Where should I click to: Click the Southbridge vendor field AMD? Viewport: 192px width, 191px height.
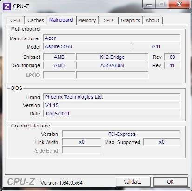coord(59,65)
